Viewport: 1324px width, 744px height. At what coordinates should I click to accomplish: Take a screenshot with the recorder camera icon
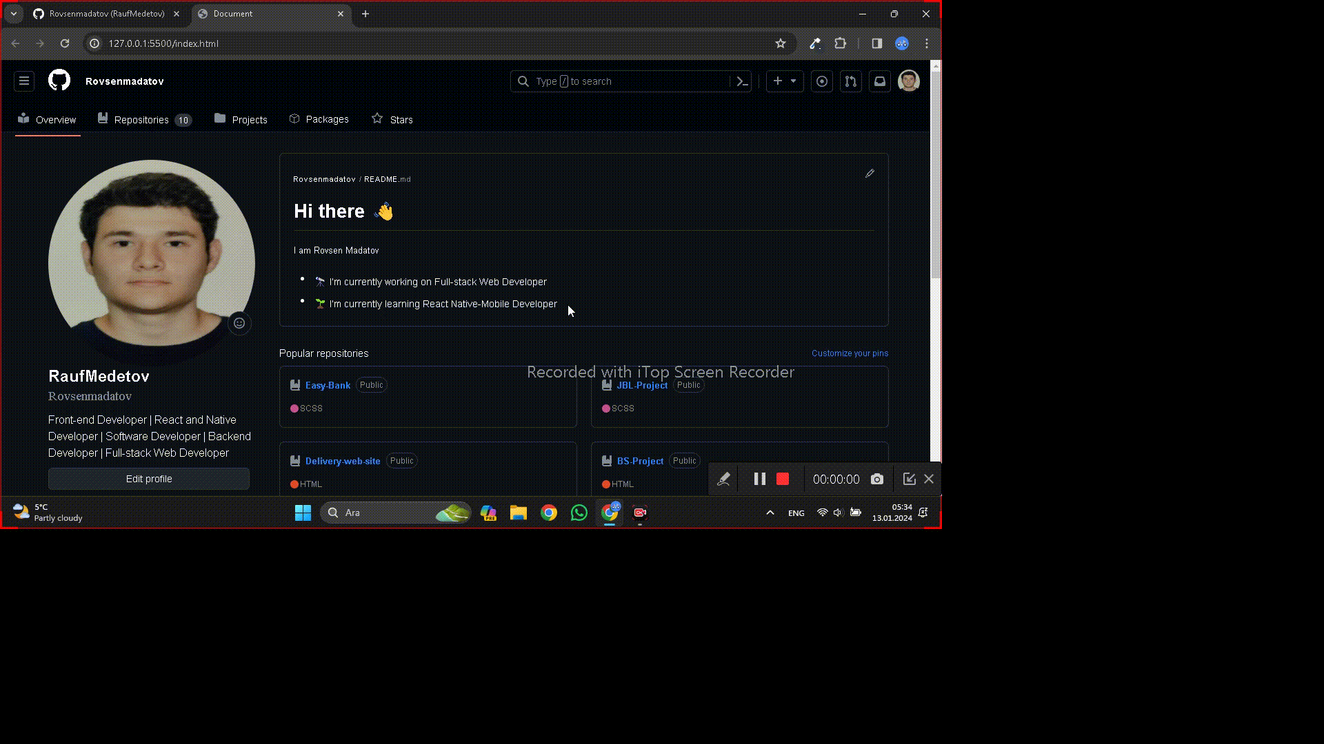(877, 479)
